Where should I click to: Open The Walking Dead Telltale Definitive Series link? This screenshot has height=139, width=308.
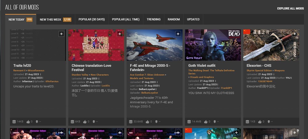pyautogui.click(x=211, y=72)
